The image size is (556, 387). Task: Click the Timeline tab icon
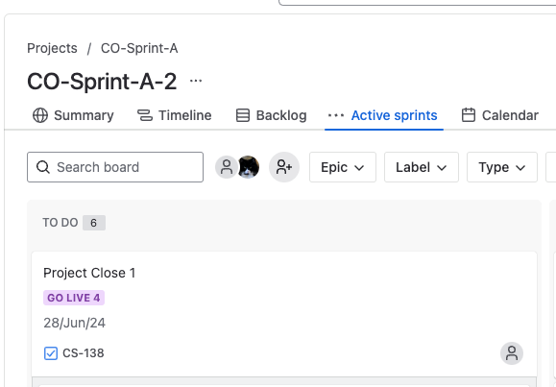click(x=145, y=115)
